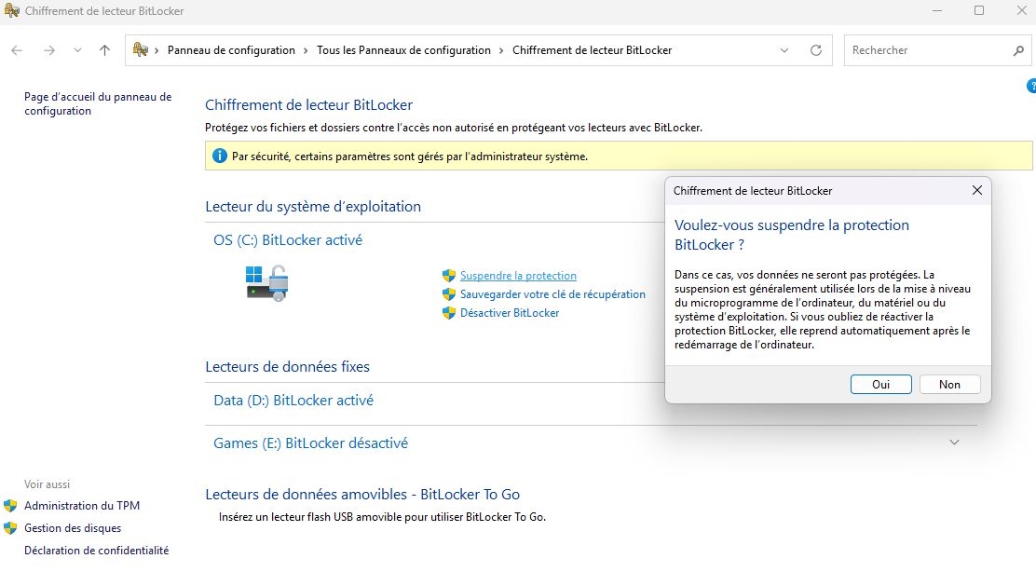Viewport: 1036px width, 572px height.
Task: Expand chevron for Games (E:) drive
Action: click(x=954, y=443)
